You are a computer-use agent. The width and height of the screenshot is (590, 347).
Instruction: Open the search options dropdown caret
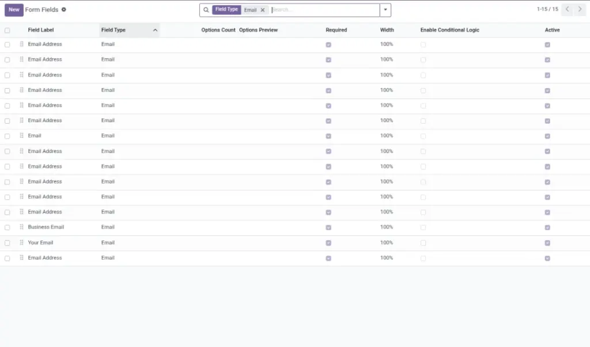coord(385,10)
